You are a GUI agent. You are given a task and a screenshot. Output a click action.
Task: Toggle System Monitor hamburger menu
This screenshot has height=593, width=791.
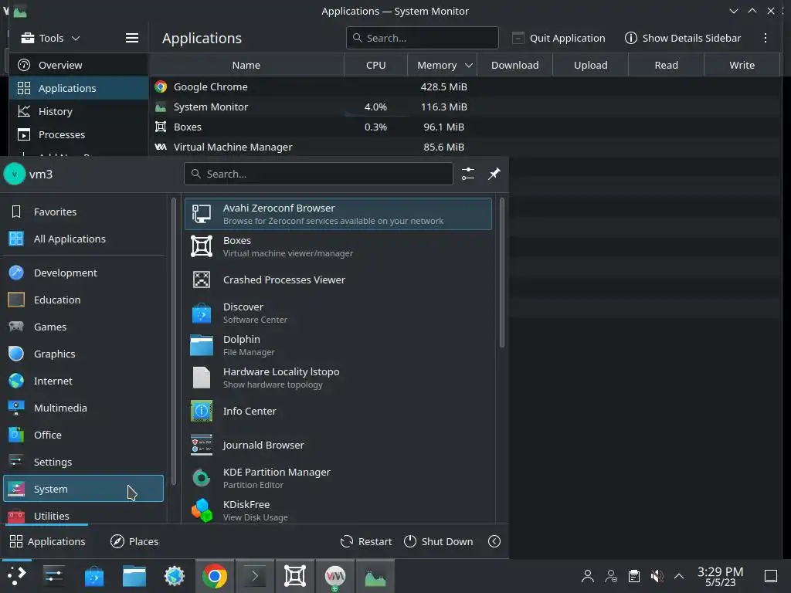(132, 39)
